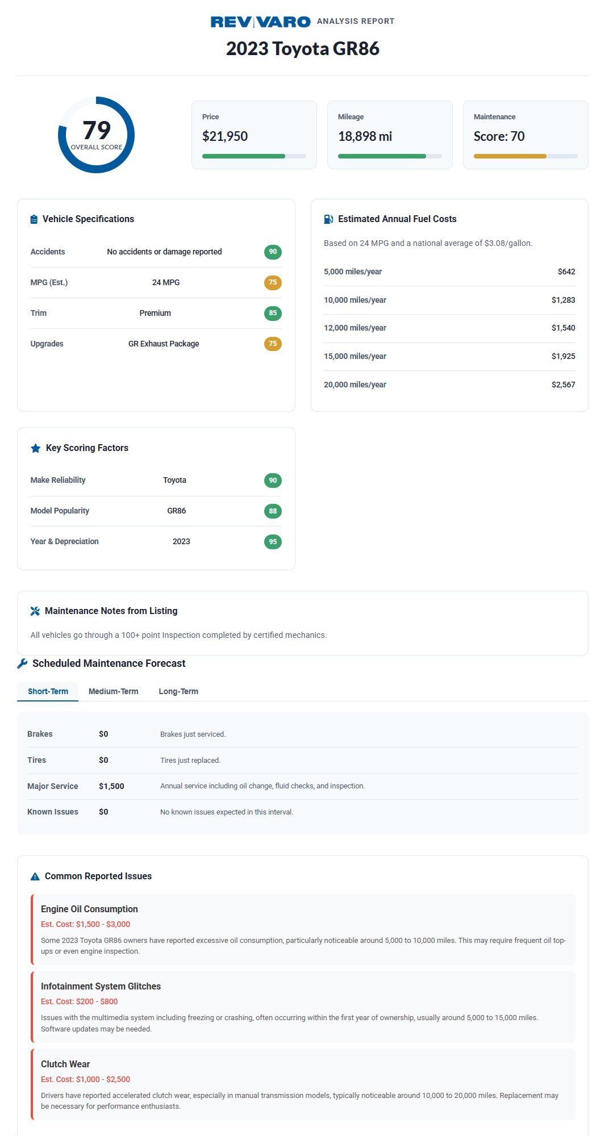
Task: Click the Price card showing $21,950
Action: click(x=254, y=135)
